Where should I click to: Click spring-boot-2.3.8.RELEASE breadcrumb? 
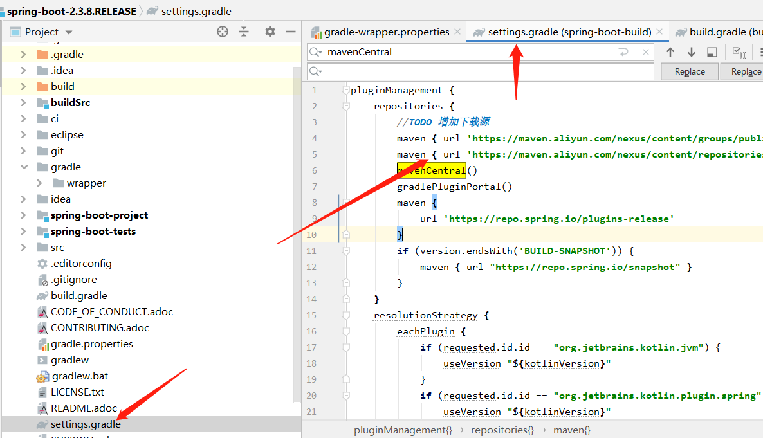[71, 11]
